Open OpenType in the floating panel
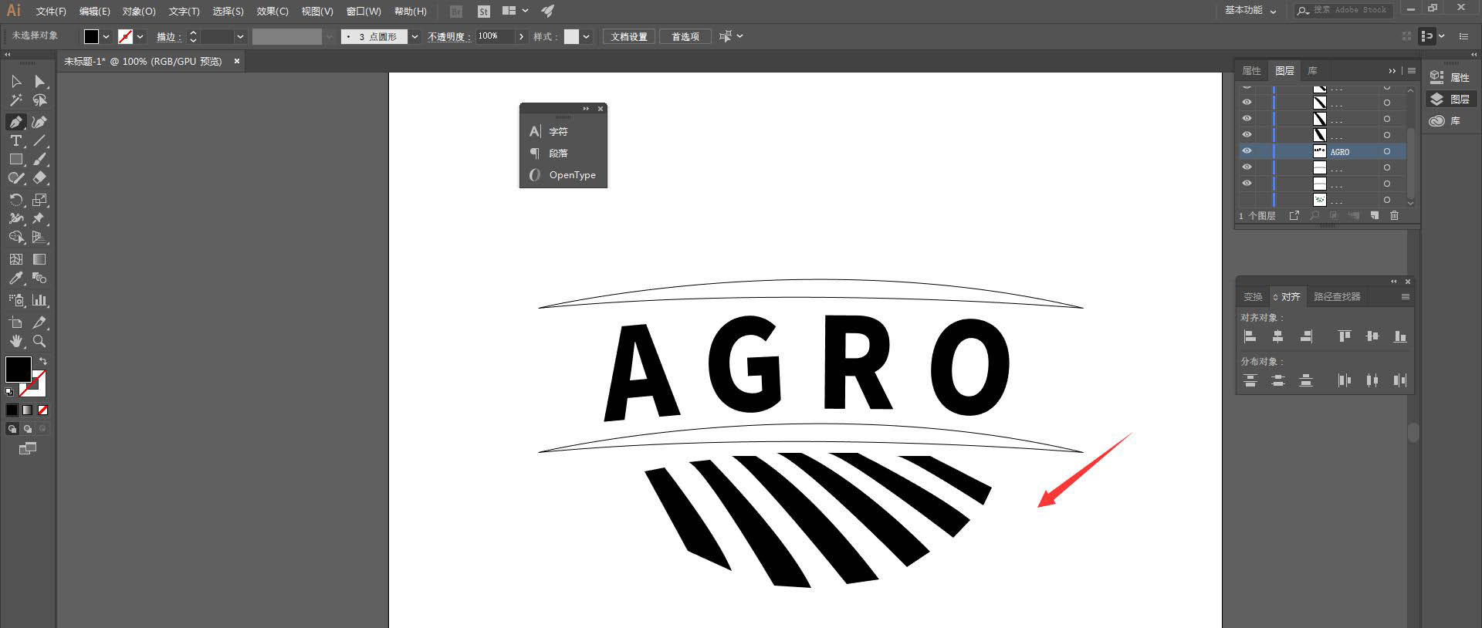The width and height of the screenshot is (1482, 628). (563, 175)
